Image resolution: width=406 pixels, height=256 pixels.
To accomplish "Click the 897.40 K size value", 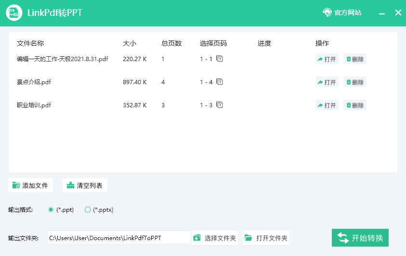I will [135, 82].
